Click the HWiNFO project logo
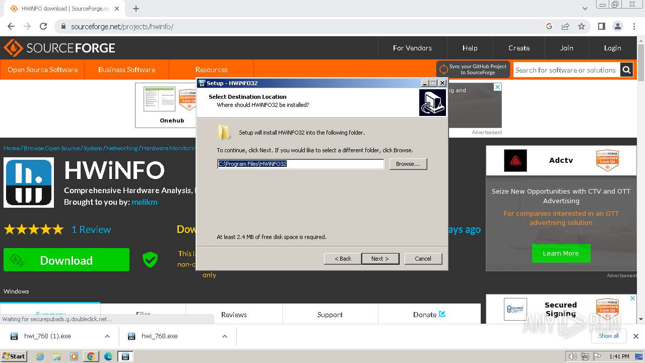This screenshot has width=645, height=363. (x=29, y=183)
